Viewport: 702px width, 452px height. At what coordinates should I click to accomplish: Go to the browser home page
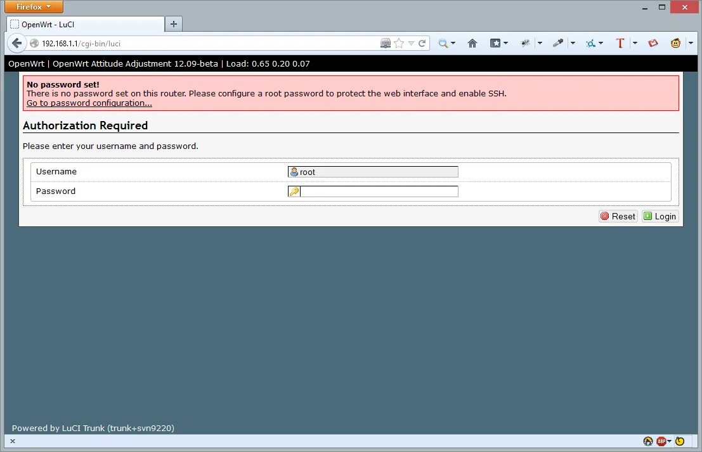pos(472,43)
